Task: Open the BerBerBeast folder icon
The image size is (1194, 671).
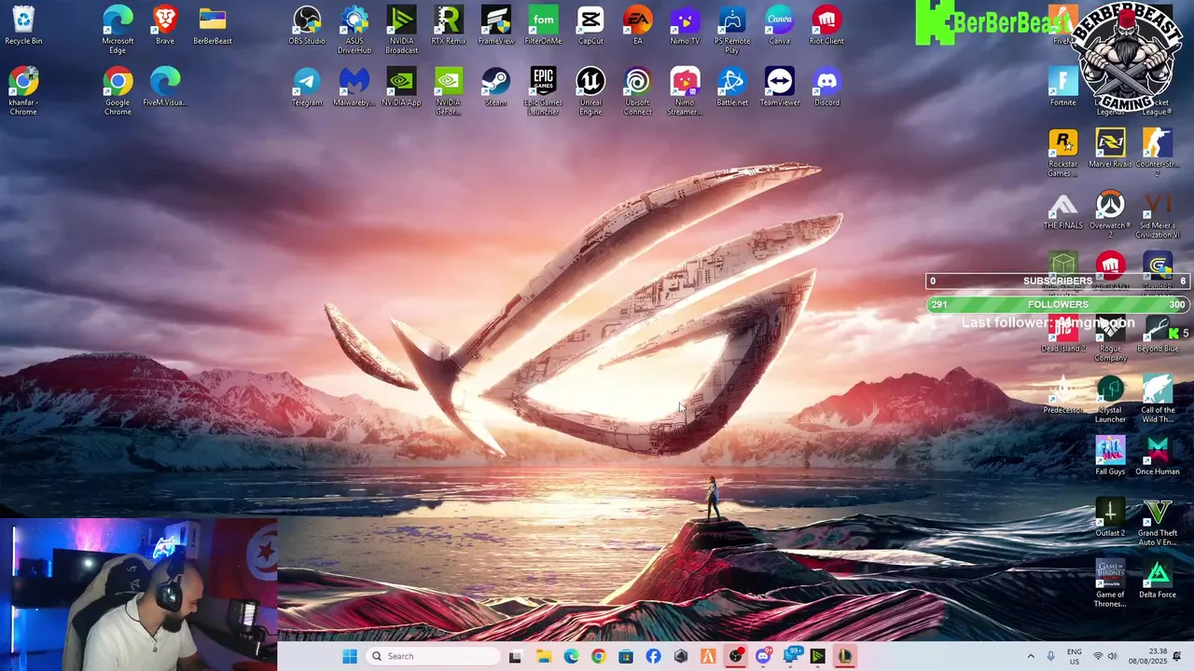Action: point(213,25)
